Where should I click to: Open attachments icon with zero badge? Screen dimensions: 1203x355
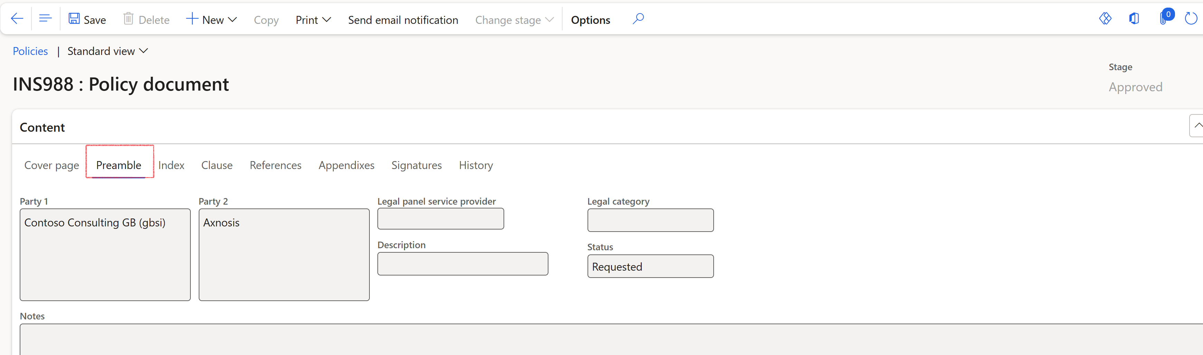point(1164,19)
